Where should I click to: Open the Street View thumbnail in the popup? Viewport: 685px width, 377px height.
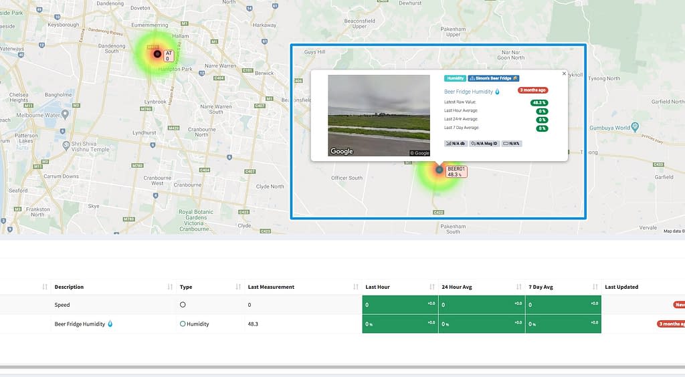click(x=379, y=116)
